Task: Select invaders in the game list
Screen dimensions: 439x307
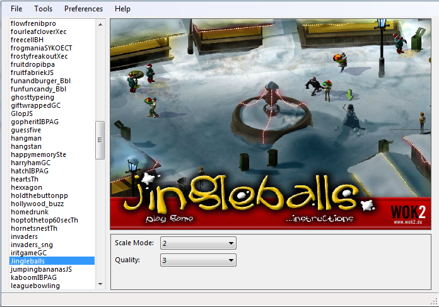Action: click(52, 236)
